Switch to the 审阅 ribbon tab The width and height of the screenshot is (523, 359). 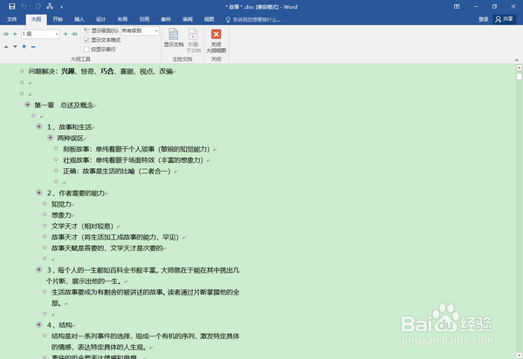click(188, 19)
